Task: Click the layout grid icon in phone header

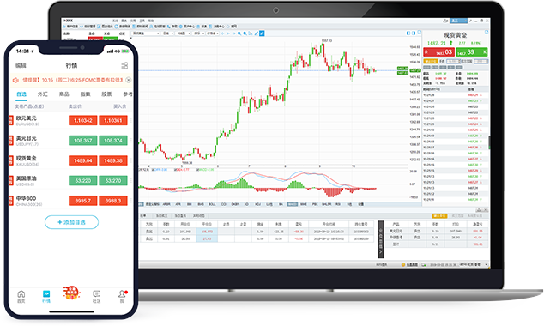Action: point(124,65)
